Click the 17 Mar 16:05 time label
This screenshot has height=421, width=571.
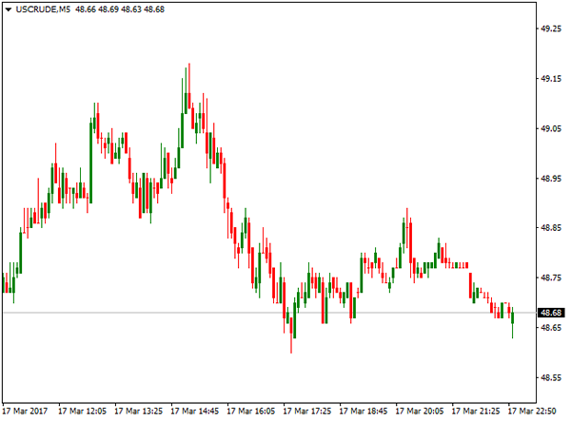(x=251, y=411)
